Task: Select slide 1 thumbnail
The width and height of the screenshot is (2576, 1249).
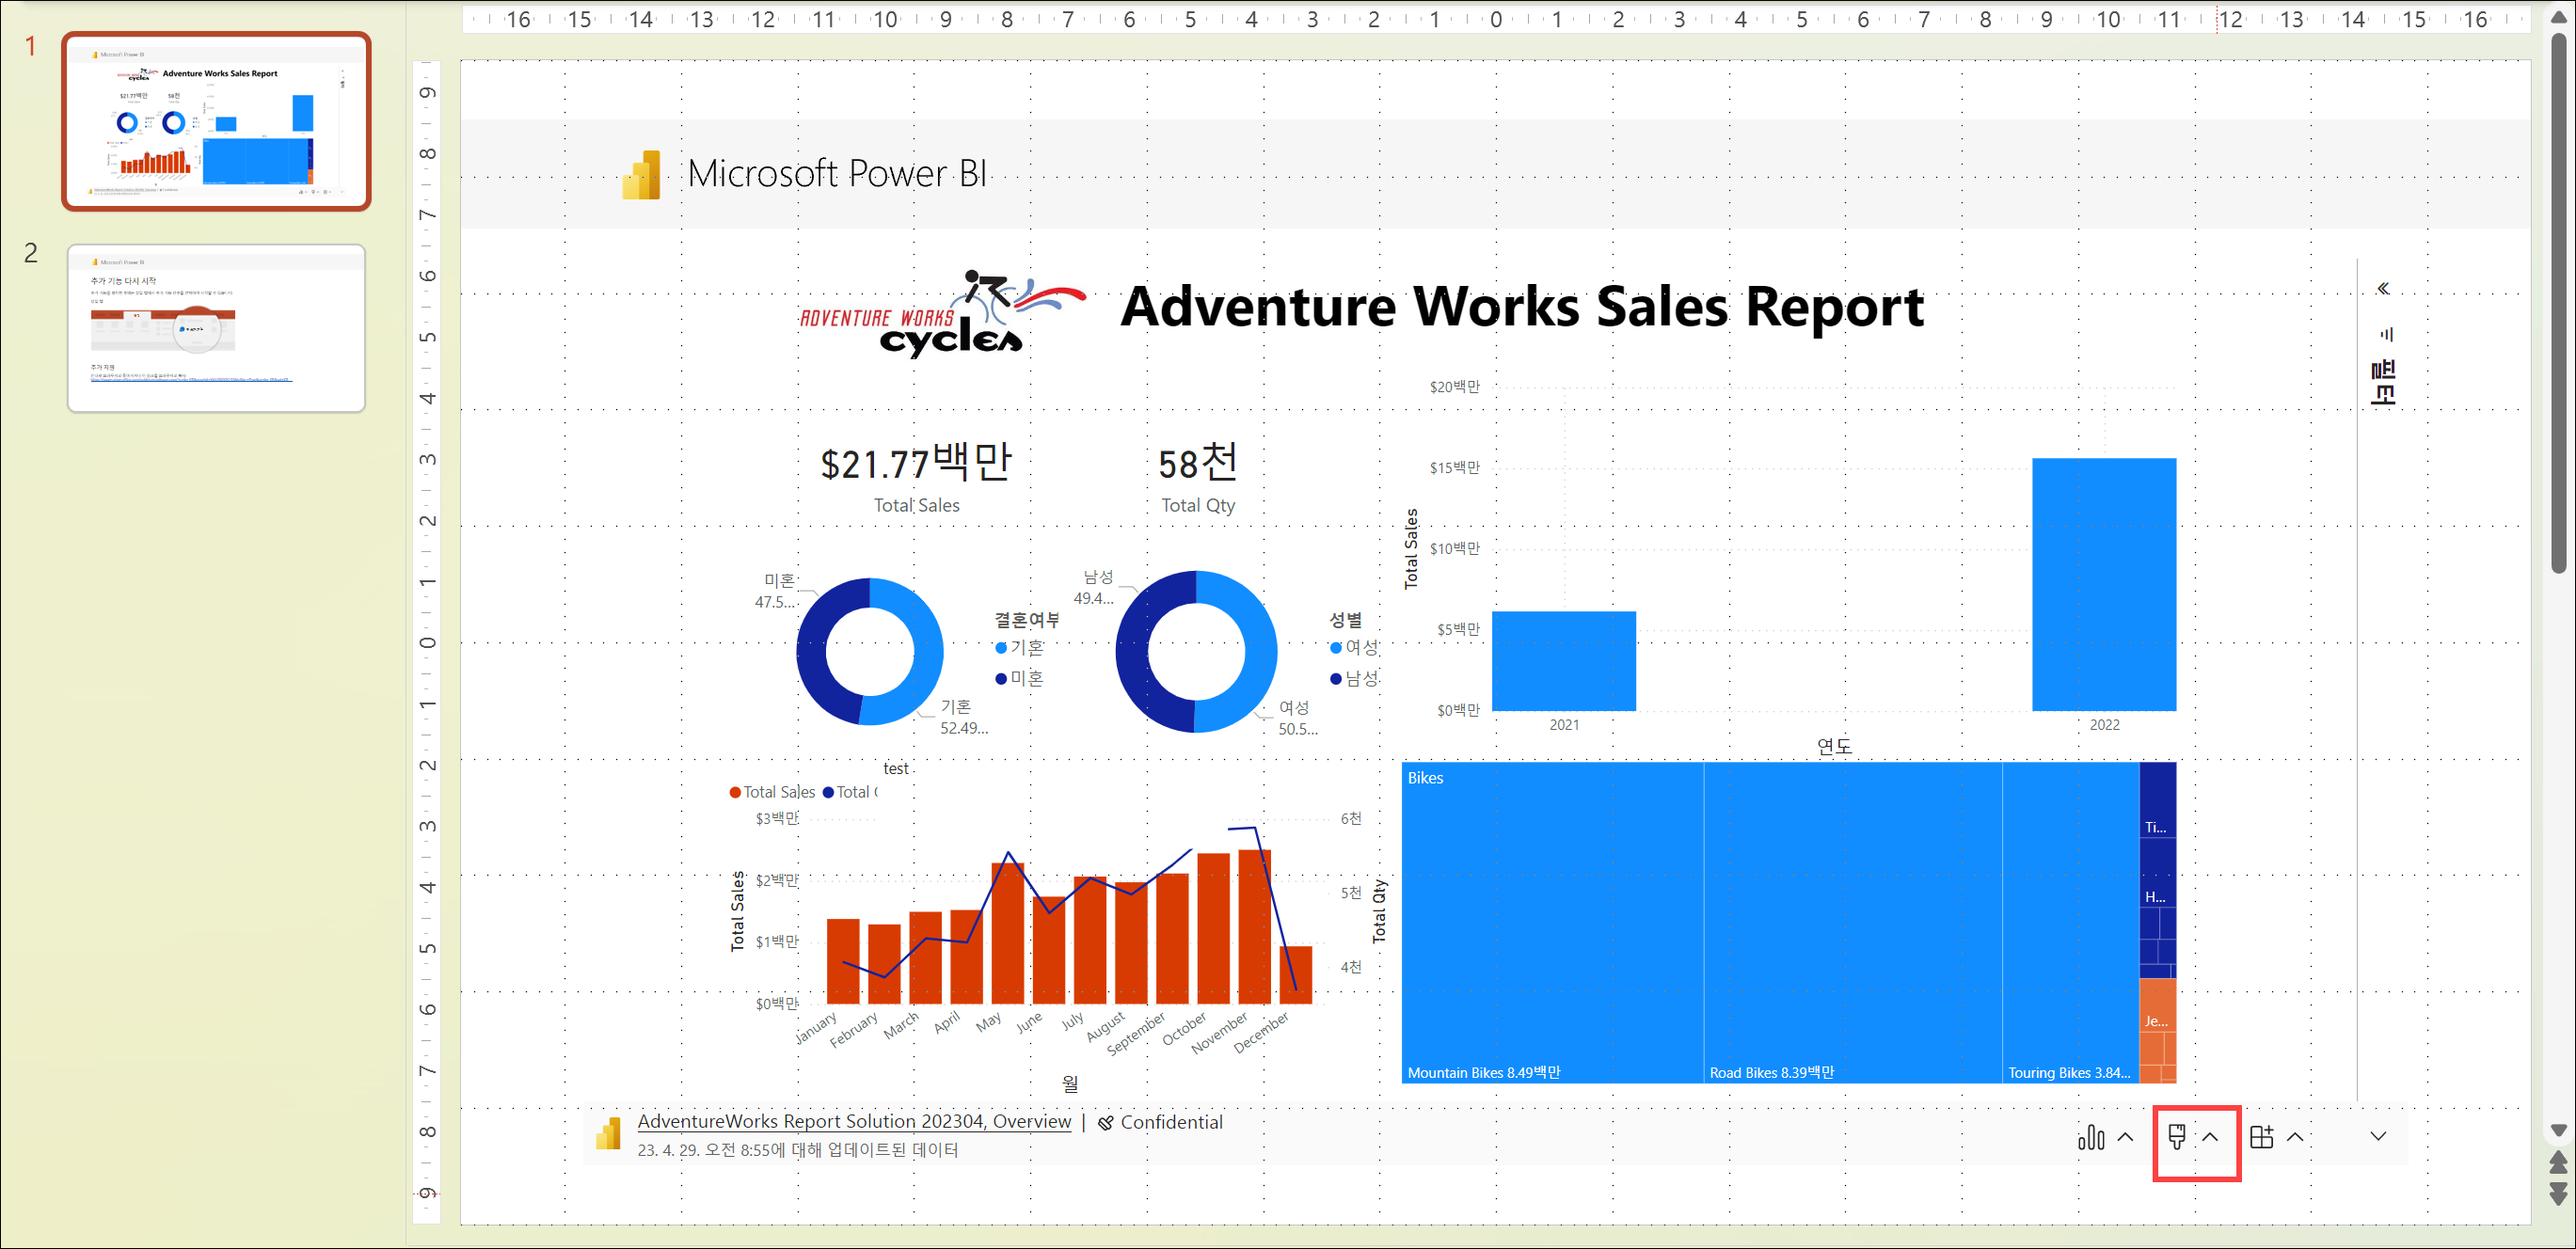Action: 216,121
